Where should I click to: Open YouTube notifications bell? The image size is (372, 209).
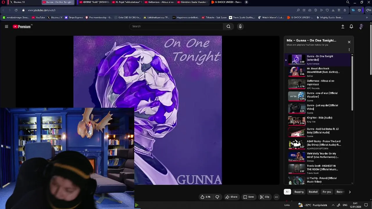351,26
